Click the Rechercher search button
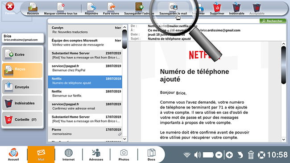Screen dimensions: 290x163 click(273, 21)
